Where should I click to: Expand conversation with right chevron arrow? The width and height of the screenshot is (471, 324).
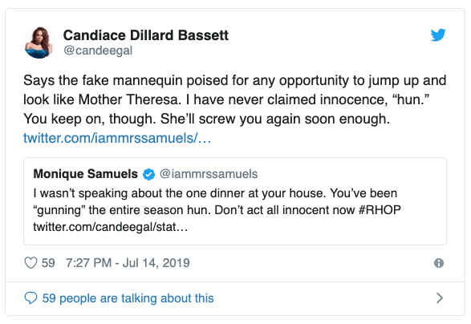click(440, 298)
